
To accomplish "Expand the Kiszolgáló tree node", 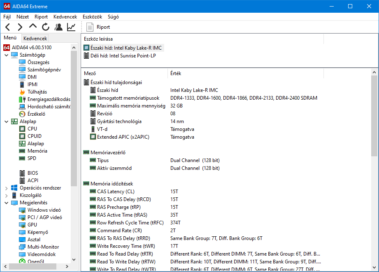I will (6, 195).
